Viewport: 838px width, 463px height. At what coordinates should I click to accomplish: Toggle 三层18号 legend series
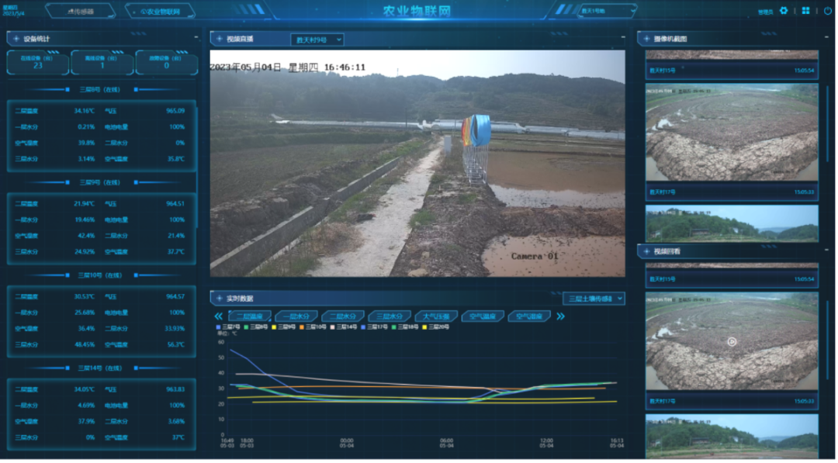click(x=404, y=327)
